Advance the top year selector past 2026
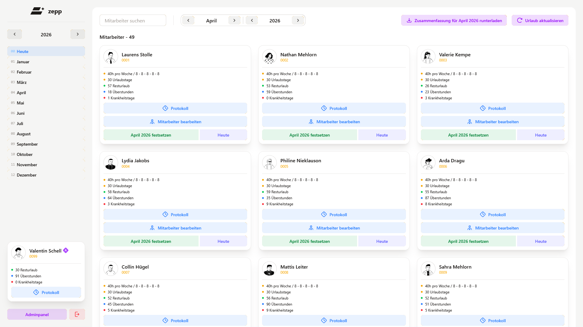583x327 pixels. 298,20
